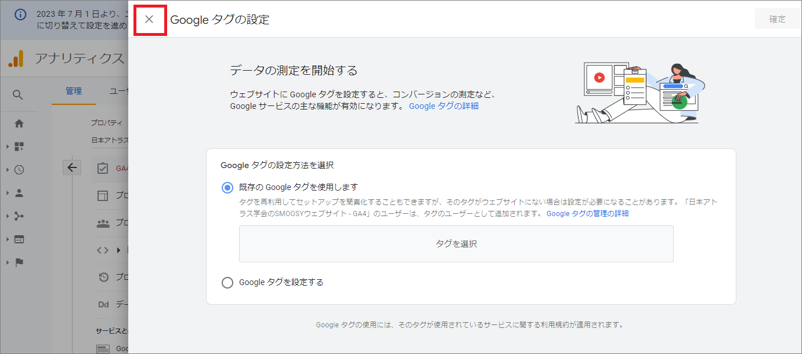Screen dimensions: 802x354
Task: Select 既存の Google タグを使用します radio option
Action: point(227,187)
